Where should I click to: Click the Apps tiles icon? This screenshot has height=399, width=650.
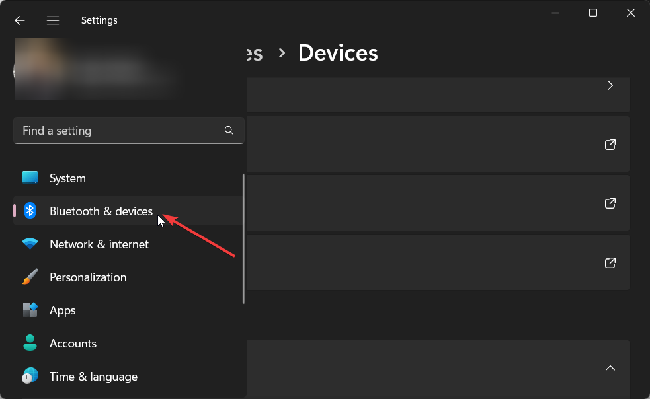[x=30, y=310]
